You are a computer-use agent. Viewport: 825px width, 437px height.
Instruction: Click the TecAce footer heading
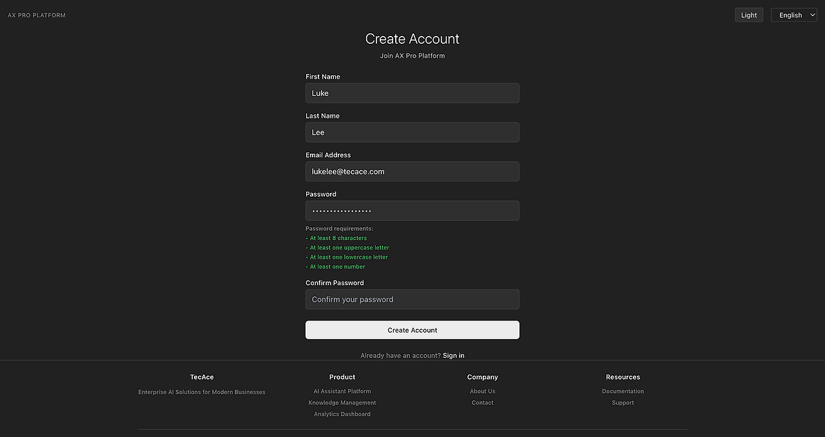coord(202,377)
